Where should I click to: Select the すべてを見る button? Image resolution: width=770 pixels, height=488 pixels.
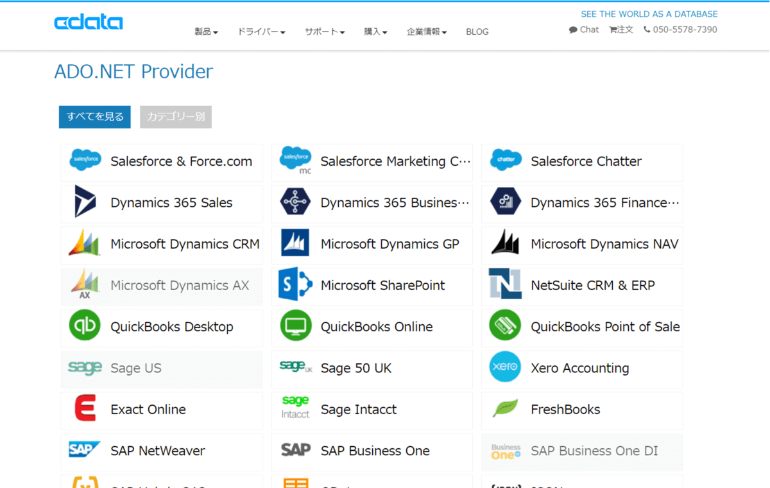tap(95, 117)
